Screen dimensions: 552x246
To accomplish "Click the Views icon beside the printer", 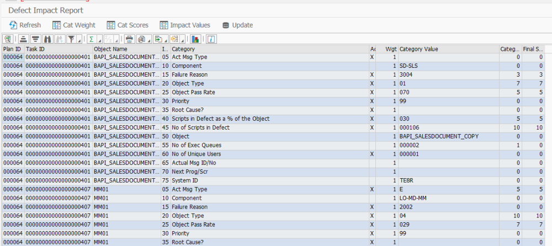I will click(141, 39).
